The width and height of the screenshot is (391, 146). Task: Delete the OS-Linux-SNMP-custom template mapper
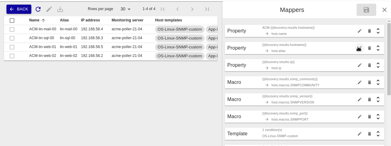tap(369, 134)
